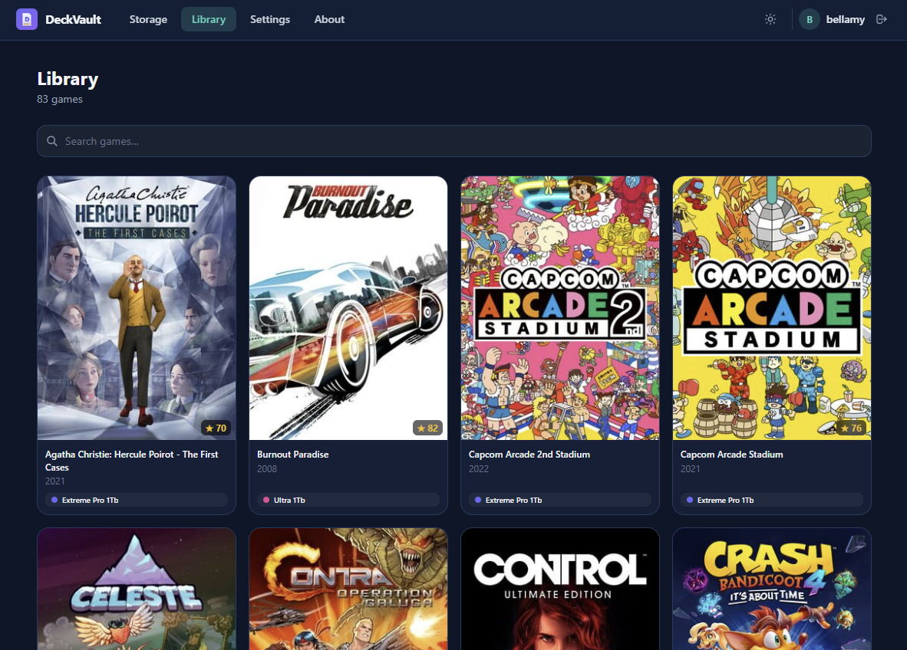Click the Agatha Christie: Hercule Poirot title
The image size is (907, 650).
pos(132,461)
